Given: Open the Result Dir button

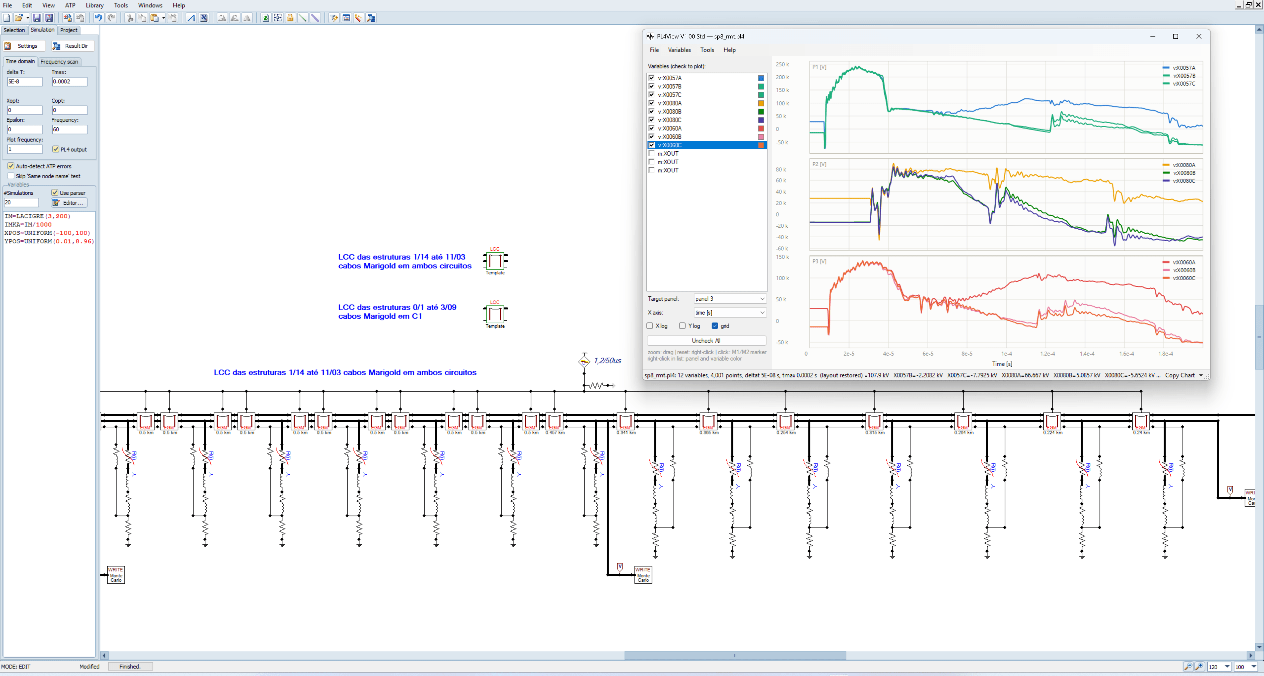Looking at the screenshot, I should [73, 46].
